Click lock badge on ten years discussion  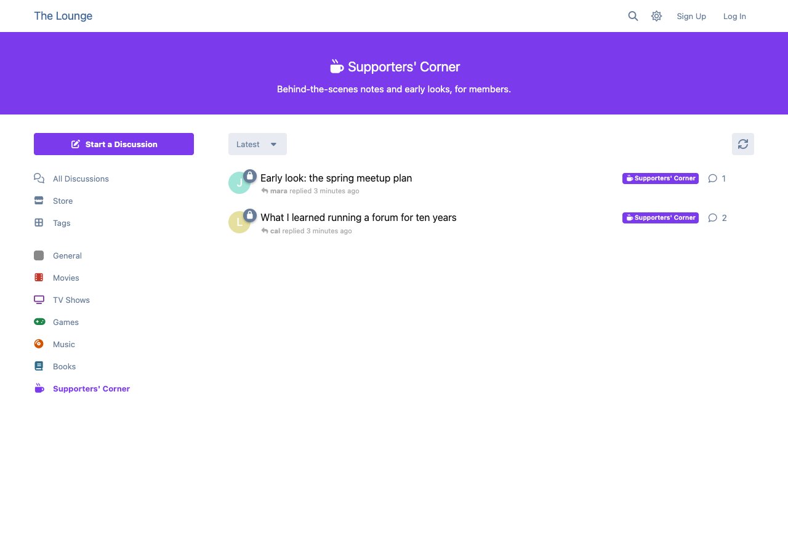[x=250, y=215]
